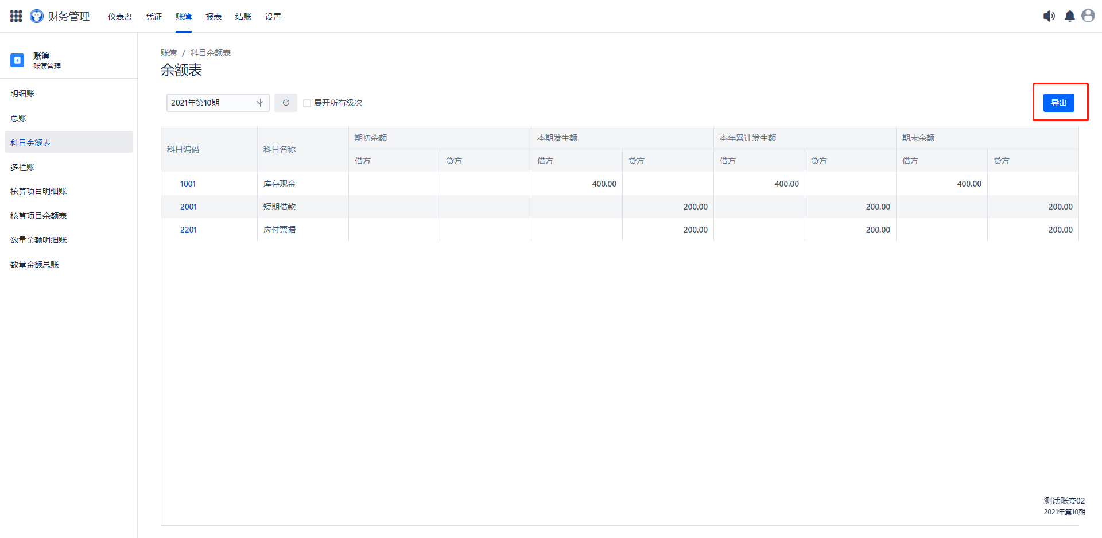Open the app launcher grid icon
This screenshot has height=538, width=1102.
16,16
